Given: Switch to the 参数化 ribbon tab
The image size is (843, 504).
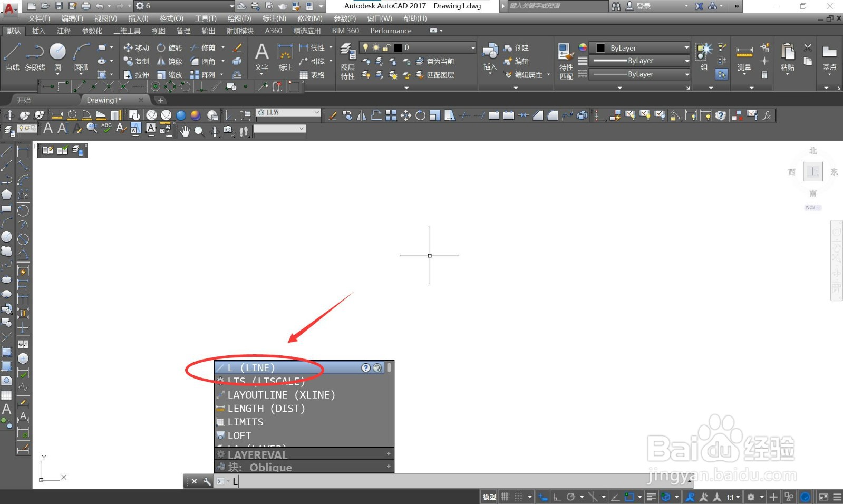Looking at the screenshot, I should [x=92, y=31].
